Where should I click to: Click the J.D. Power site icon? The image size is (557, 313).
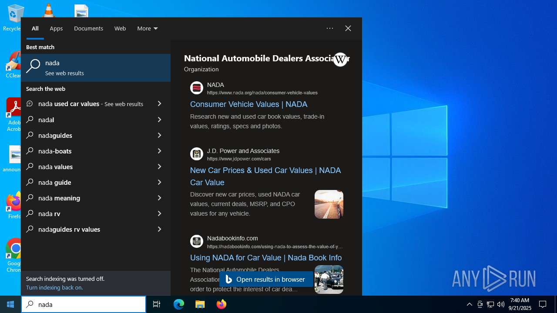pos(197,154)
